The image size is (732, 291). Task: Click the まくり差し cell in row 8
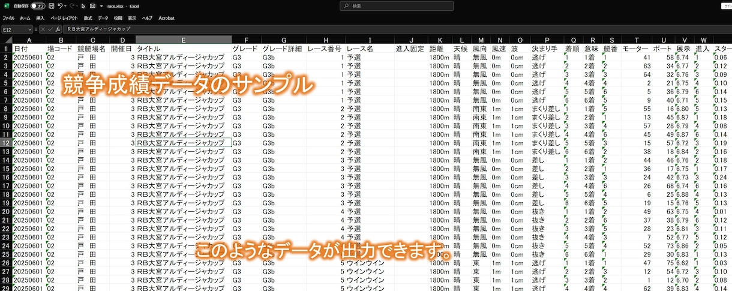[547, 109]
